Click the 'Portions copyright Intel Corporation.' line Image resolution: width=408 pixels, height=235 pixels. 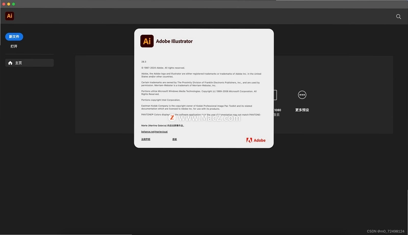pyautogui.click(x=161, y=100)
